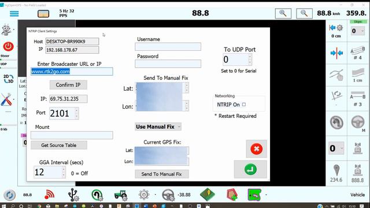Adjust the To UDP Port stepper
Viewport: 370px width, 208px height.
click(250, 60)
